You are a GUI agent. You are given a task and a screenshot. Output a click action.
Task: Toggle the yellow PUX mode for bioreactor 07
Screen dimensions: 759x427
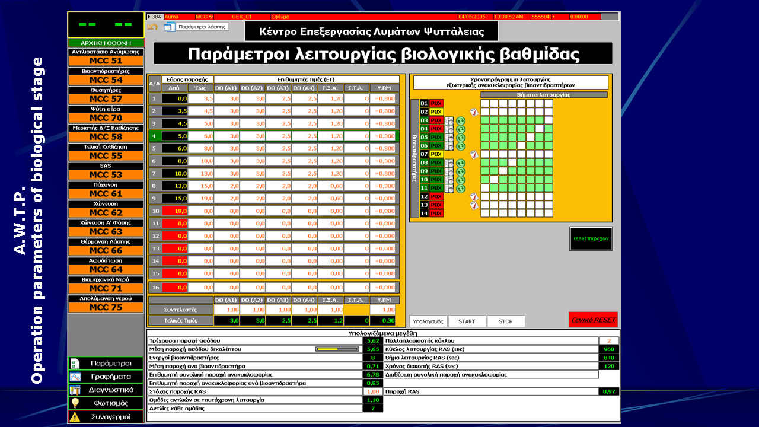(x=436, y=154)
